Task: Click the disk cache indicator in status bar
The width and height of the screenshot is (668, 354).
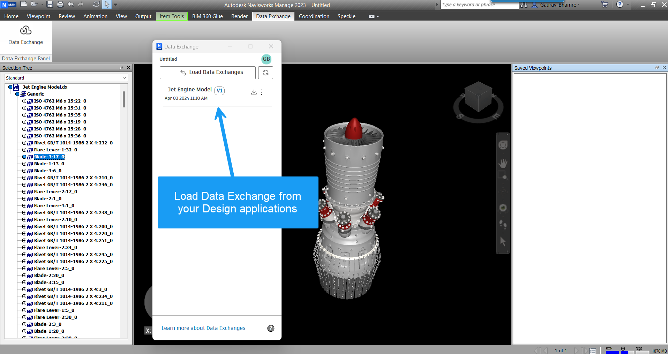Action: coord(627,350)
